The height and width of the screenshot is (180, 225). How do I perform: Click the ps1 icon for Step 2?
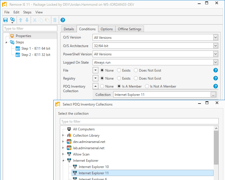(x=18, y=55)
